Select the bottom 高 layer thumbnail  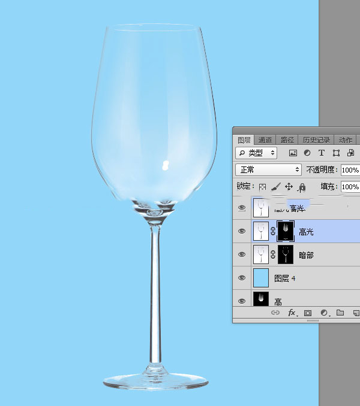point(261,299)
